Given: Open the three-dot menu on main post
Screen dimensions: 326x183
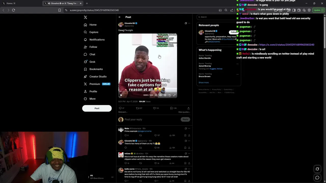Looking at the screenshot, I should [x=189, y=23].
